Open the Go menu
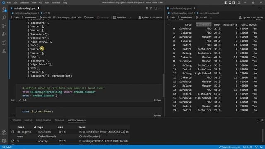Viewport: 265px width, 149px height. (41, 3)
